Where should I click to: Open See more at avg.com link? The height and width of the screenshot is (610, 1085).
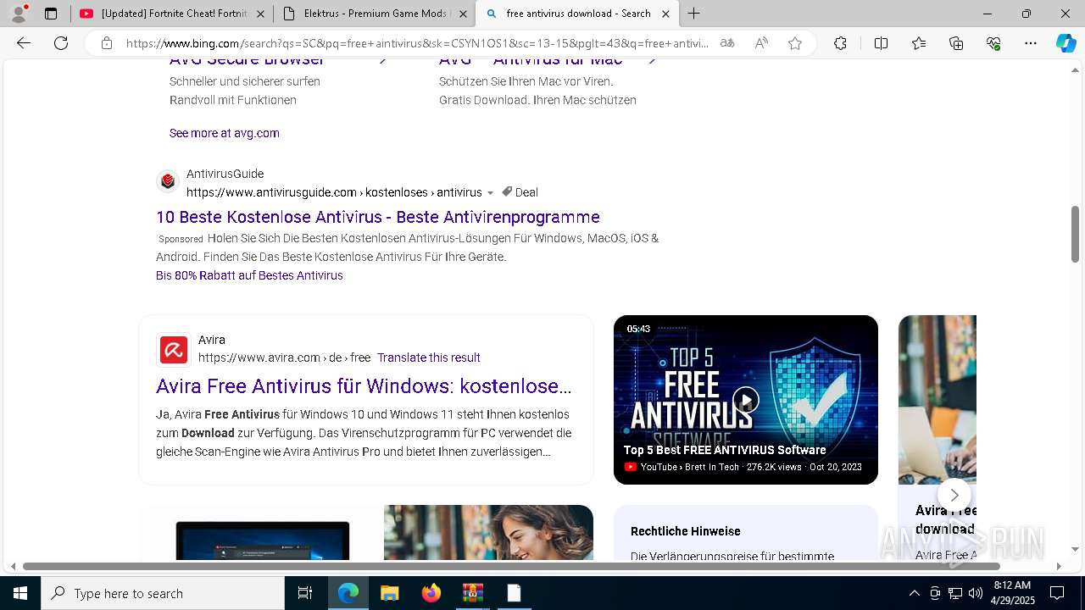pyautogui.click(x=224, y=133)
